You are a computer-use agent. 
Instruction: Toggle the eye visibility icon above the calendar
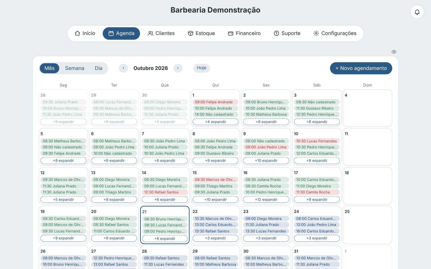coord(394,52)
